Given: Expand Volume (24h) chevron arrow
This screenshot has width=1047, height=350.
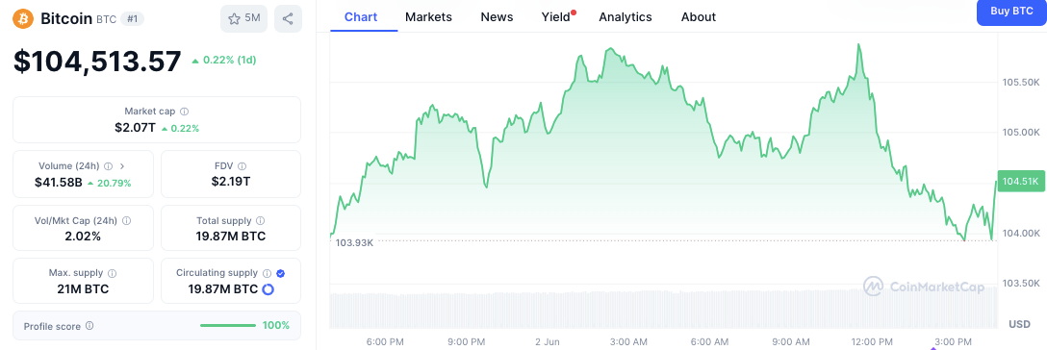Looking at the screenshot, I should coord(121,166).
